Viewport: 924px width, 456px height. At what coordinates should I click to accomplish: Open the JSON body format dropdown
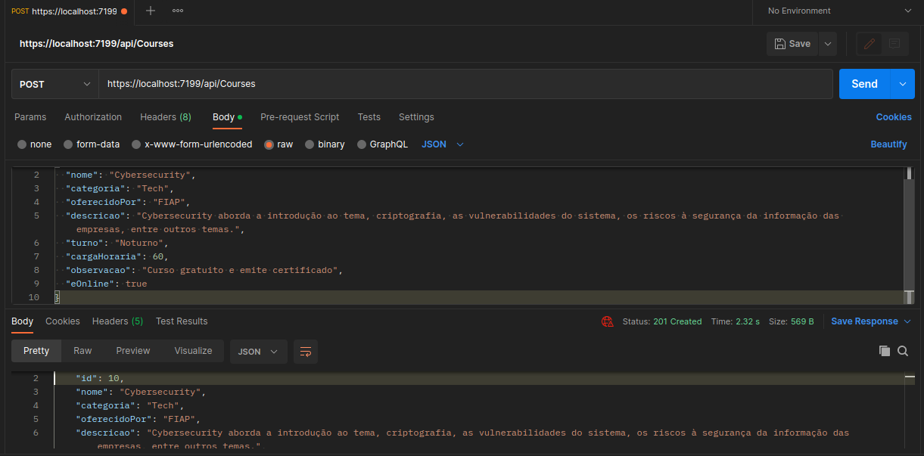[443, 144]
